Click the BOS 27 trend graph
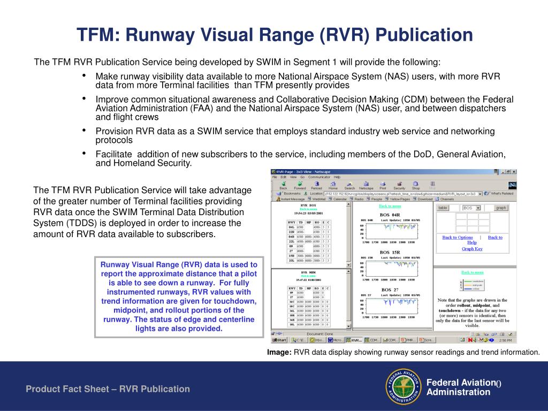 coord(391,306)
